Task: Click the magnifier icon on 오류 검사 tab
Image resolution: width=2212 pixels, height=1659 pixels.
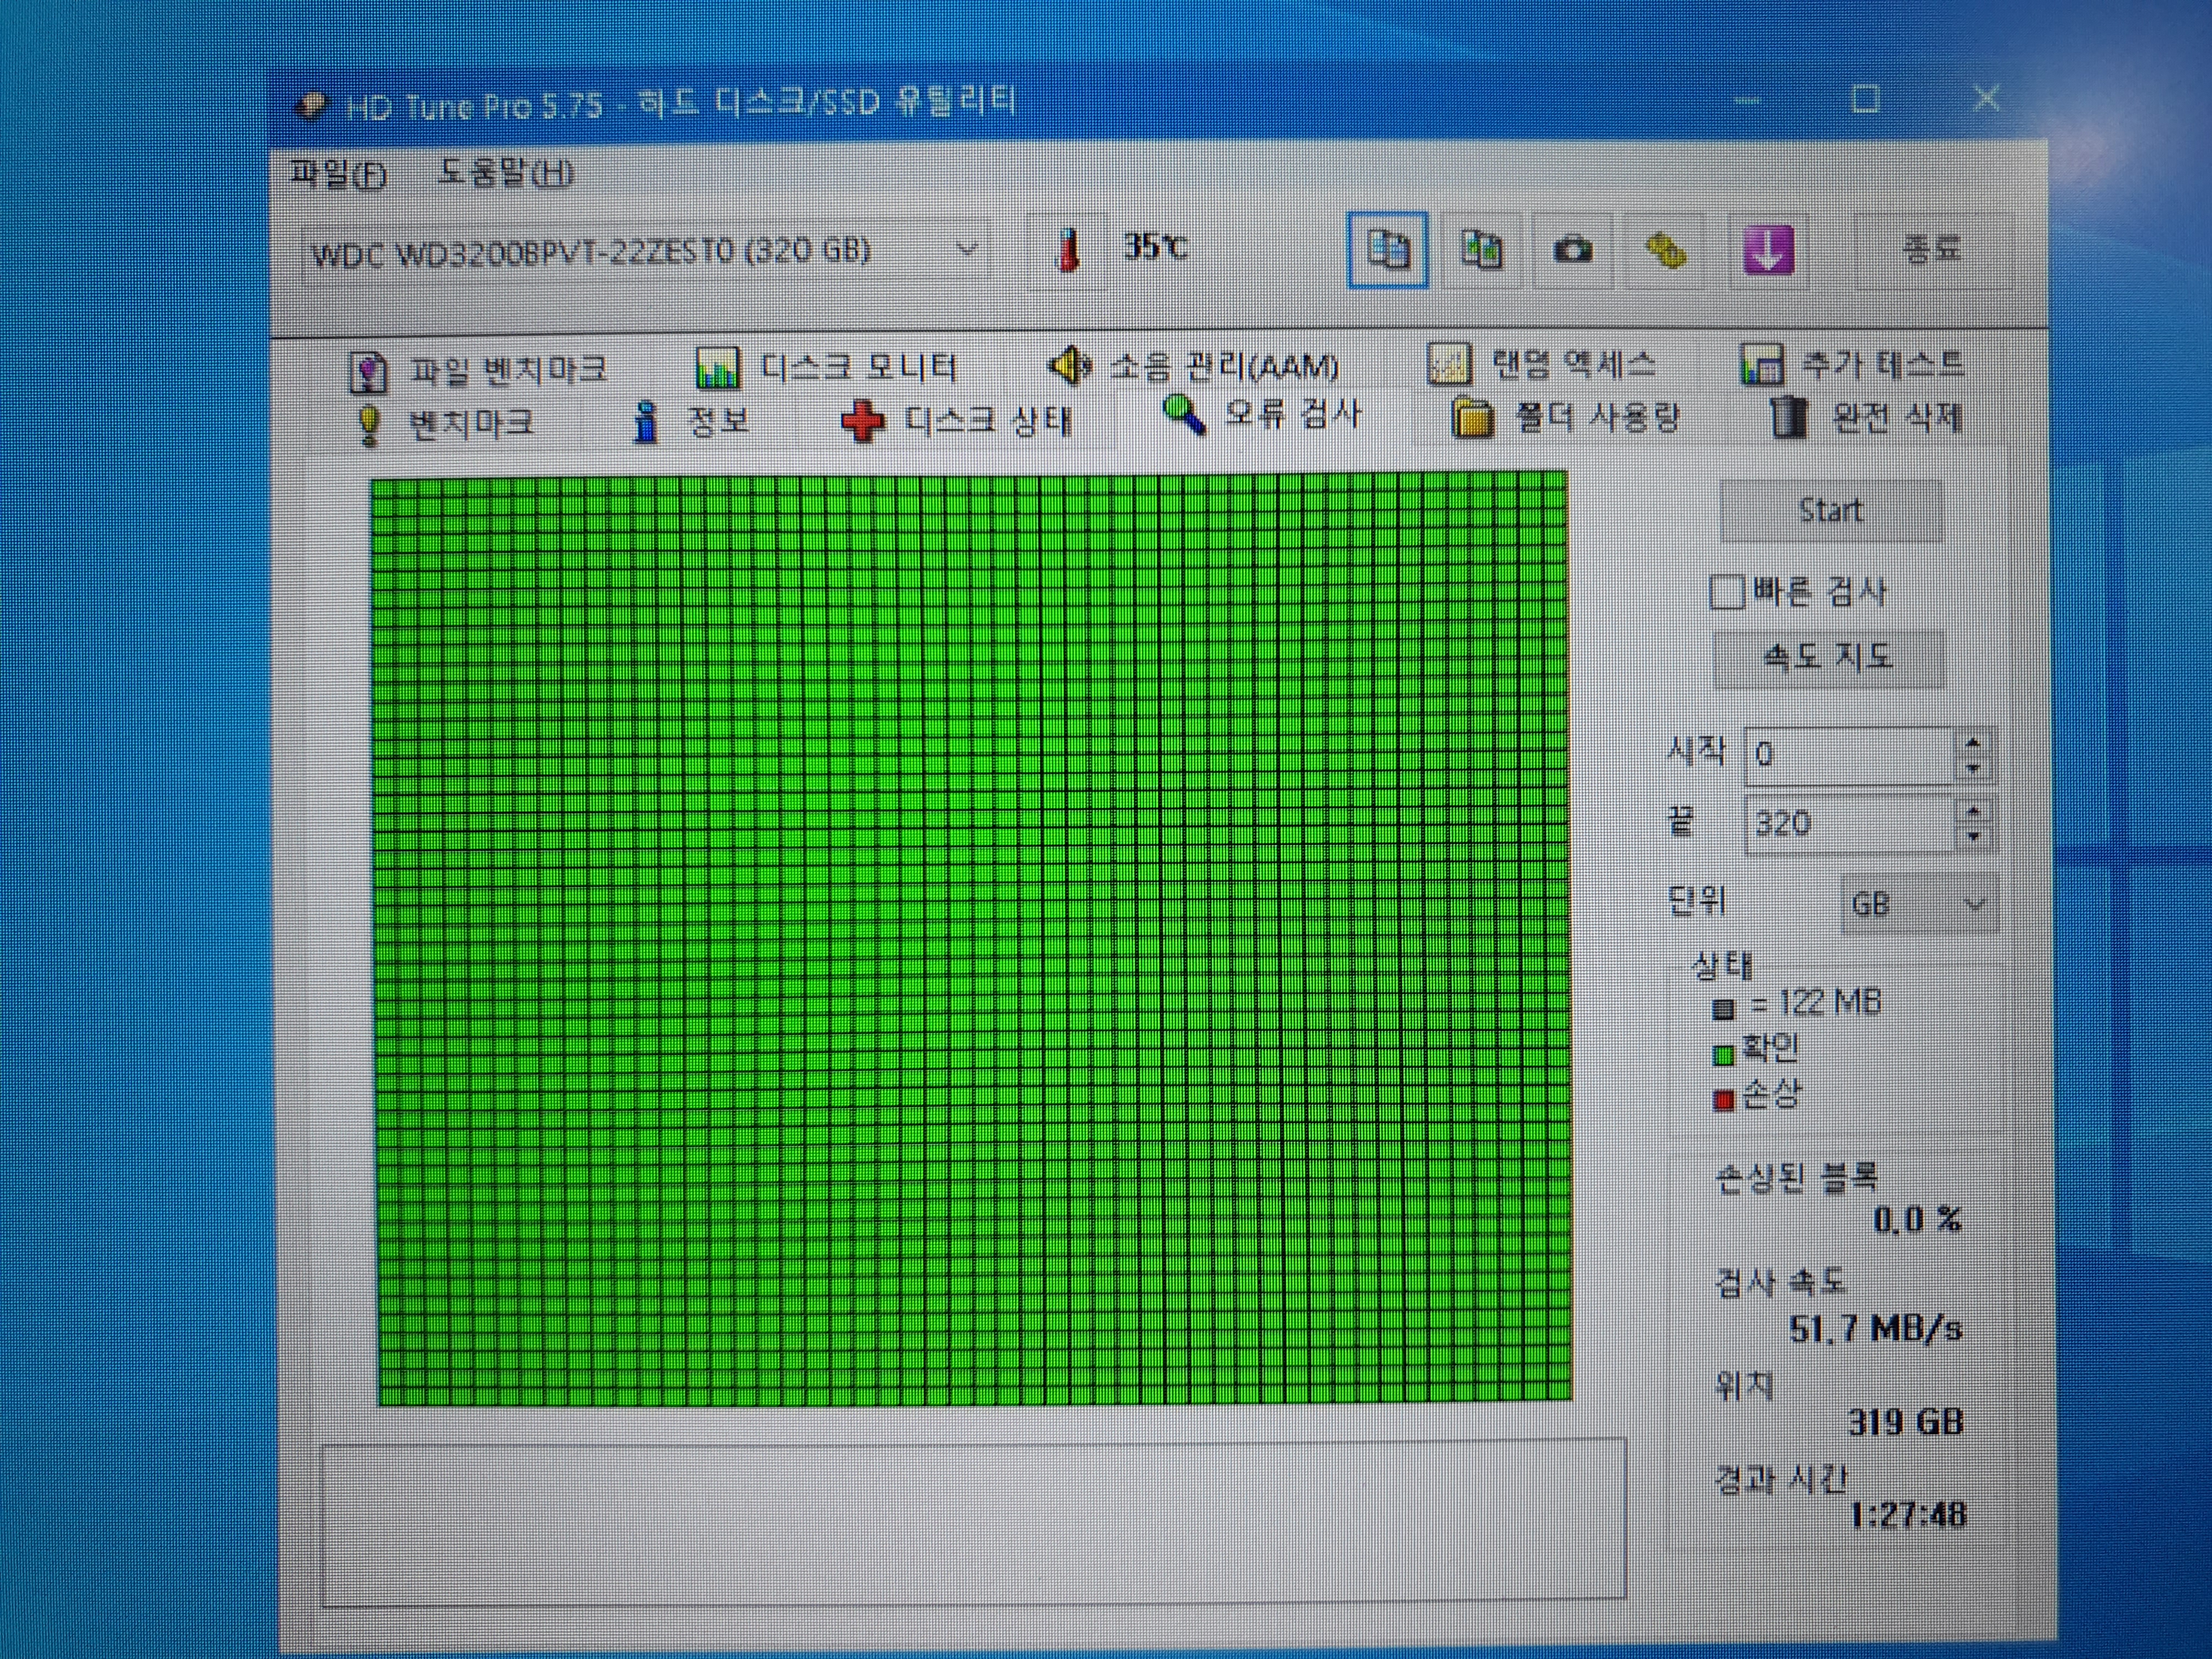Action: (x=1185, y=414)
